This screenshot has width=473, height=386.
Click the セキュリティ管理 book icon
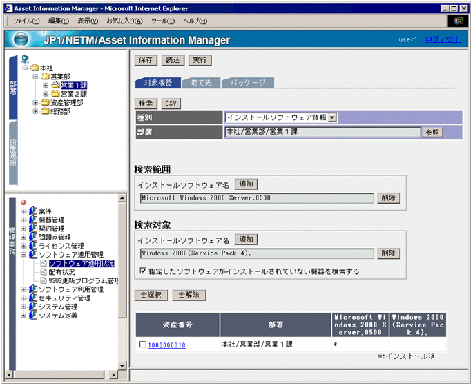pyautogui.click(x=33, y=298)
